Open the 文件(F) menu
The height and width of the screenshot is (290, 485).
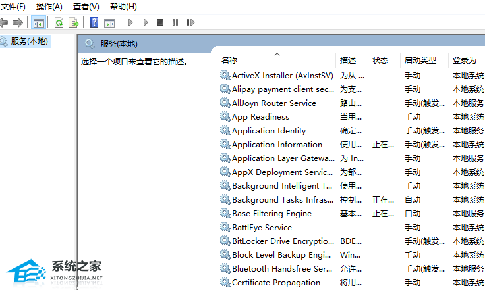click(13, 7)
